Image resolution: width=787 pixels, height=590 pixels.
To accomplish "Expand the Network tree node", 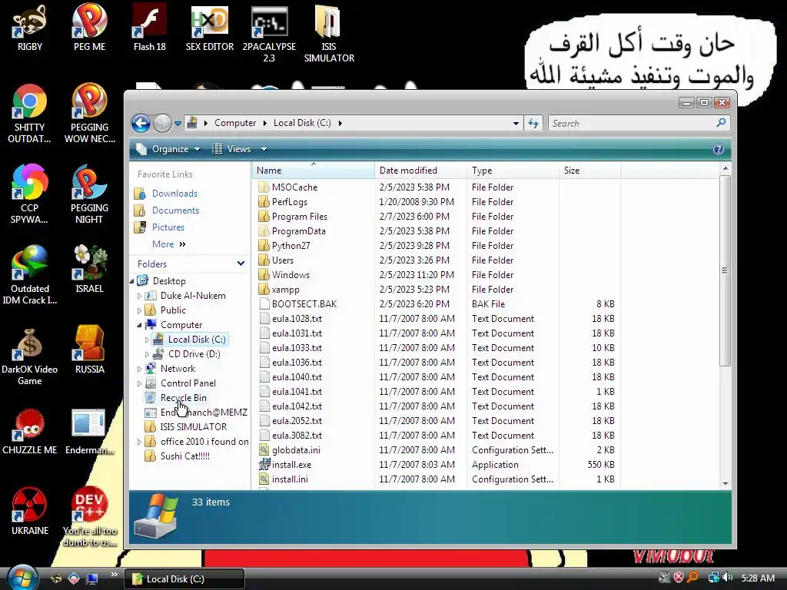I will 139,369.
